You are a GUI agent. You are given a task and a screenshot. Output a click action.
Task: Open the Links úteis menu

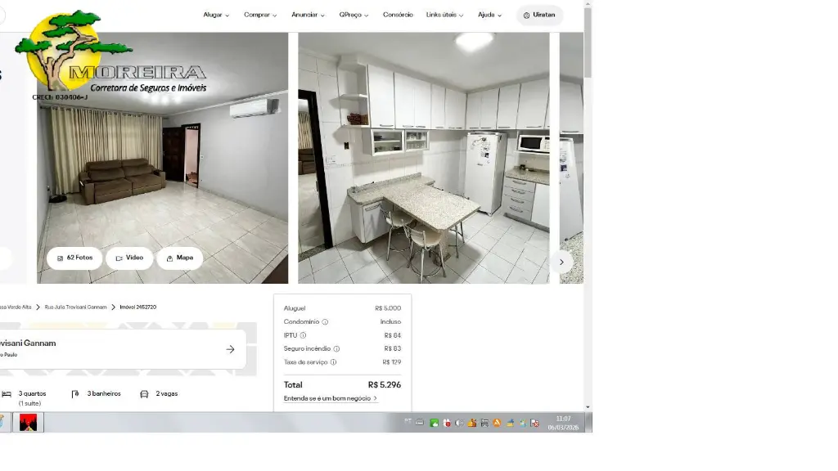(x=444, y=15)
